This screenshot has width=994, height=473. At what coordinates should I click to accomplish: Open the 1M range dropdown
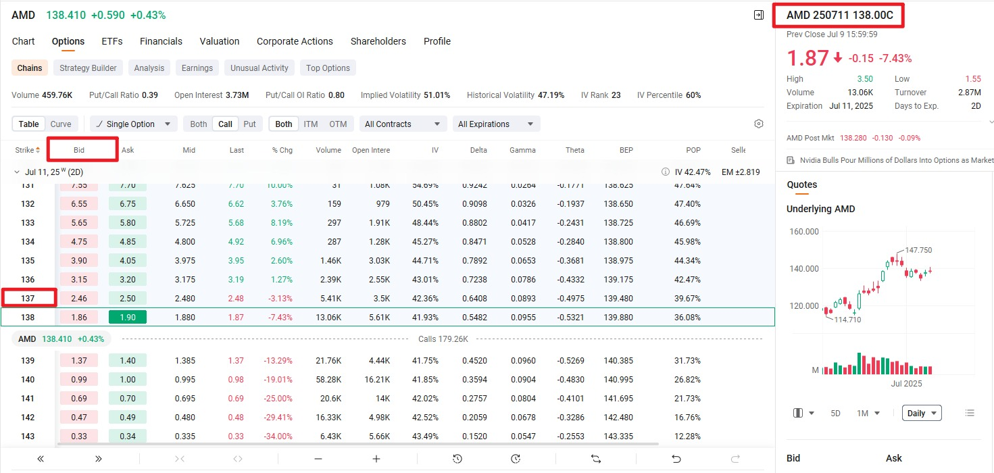[x=868, y=413]
